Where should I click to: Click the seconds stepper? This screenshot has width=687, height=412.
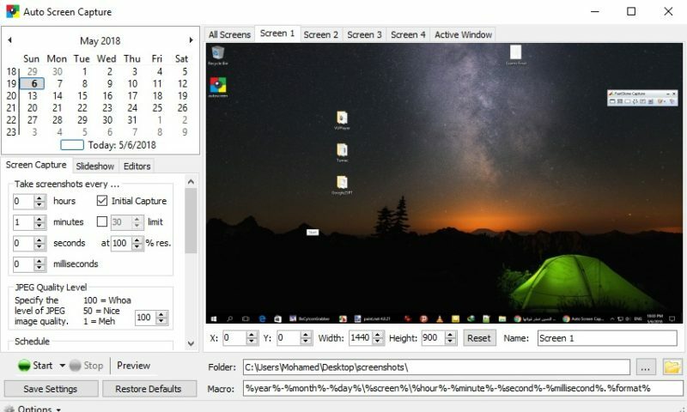(x=40, y=243)
